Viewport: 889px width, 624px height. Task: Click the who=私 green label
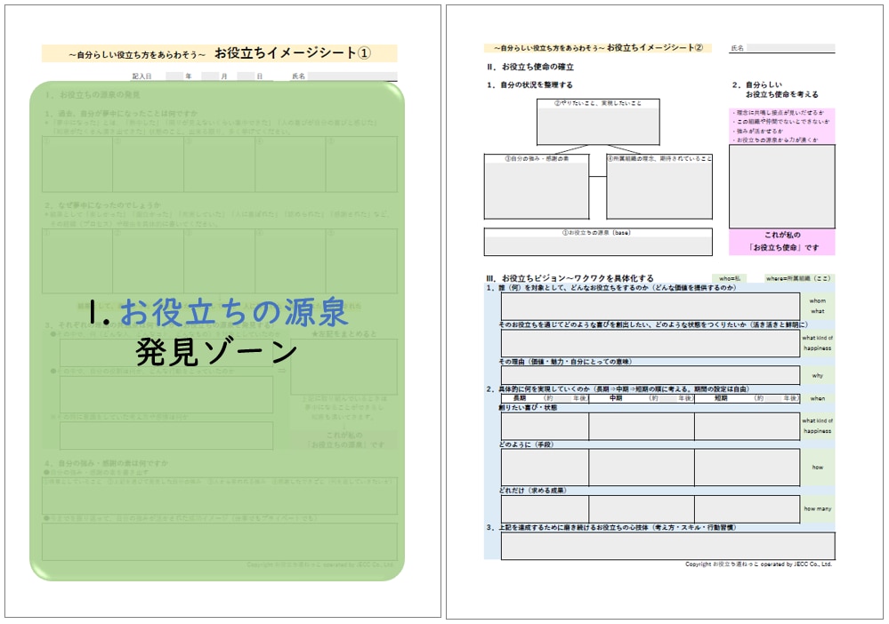(730, 278)
